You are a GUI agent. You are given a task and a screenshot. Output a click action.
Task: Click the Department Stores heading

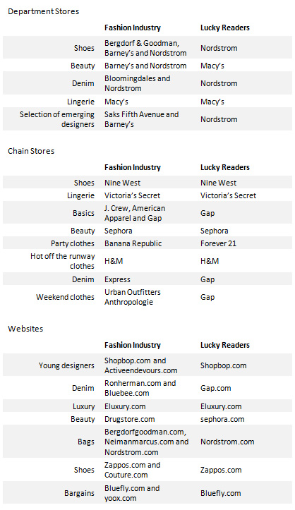(43, 11)
